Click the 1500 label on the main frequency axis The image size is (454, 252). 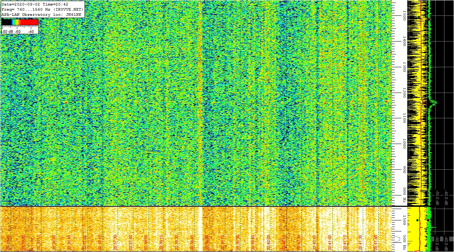(x=404, y=15)
